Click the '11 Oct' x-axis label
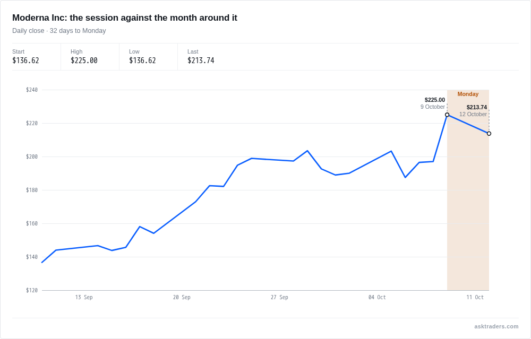 [475, 297]
